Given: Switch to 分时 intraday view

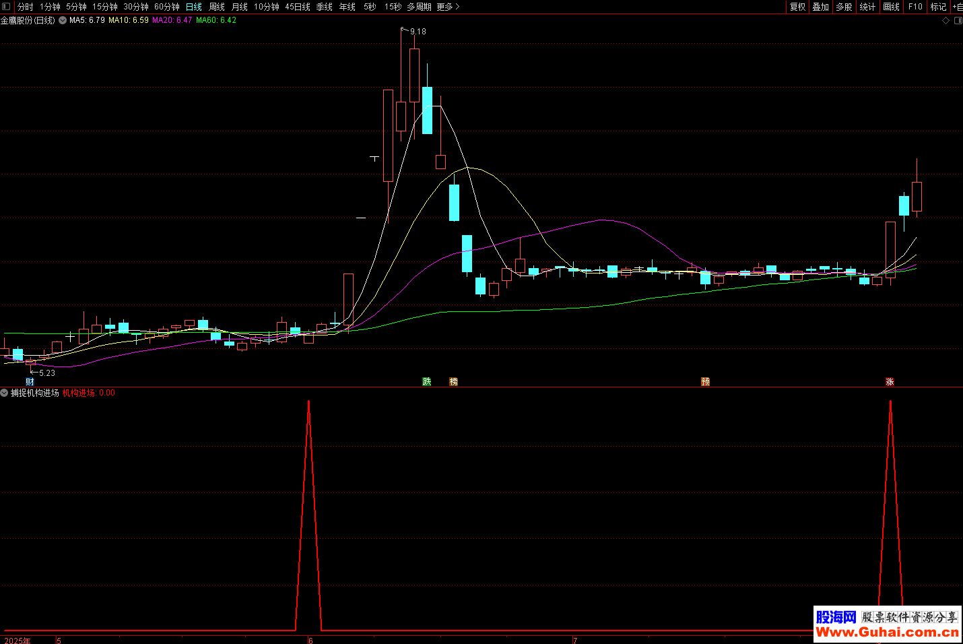Looking at the screenshot, I should click(x=25, y=7).
